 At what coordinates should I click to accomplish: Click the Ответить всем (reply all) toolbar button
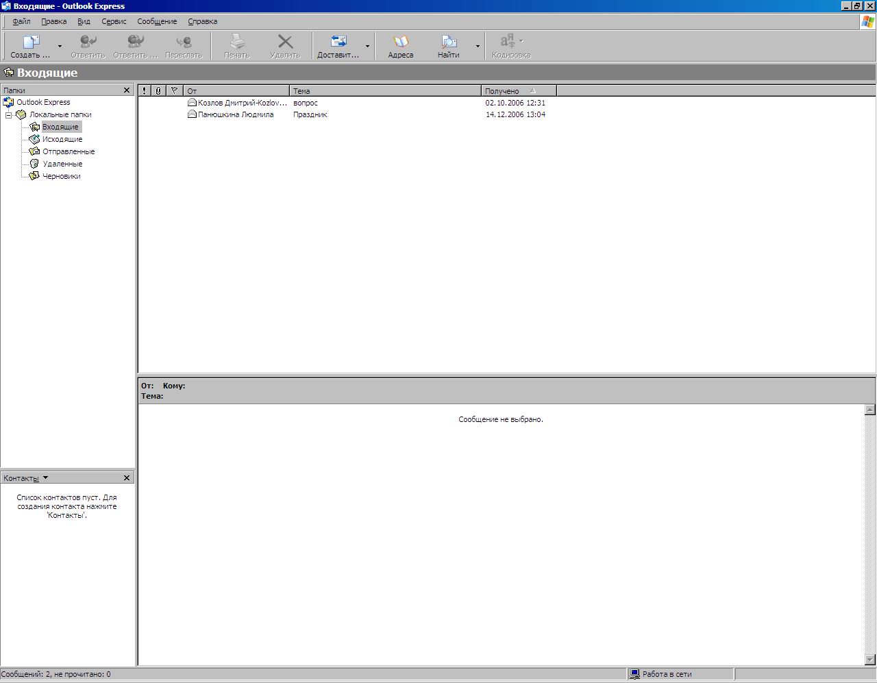[136, 46]
